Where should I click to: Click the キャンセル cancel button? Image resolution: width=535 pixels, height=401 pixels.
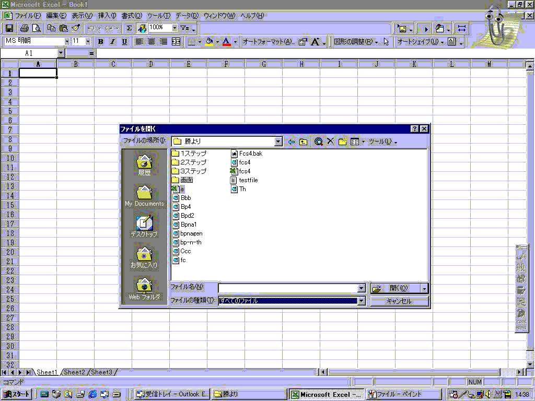[x=399, y=301]
